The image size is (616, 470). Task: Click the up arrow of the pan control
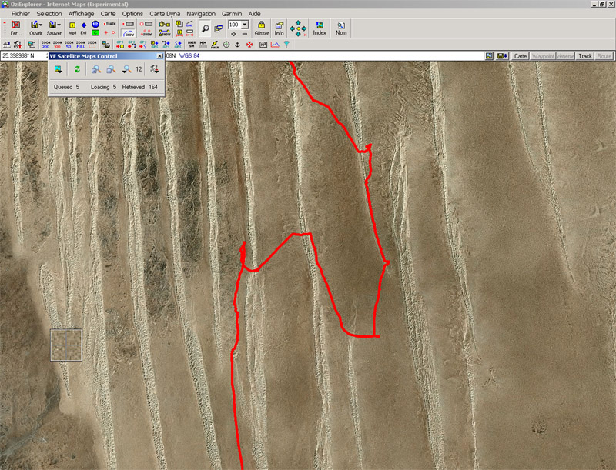pos(298,23)
